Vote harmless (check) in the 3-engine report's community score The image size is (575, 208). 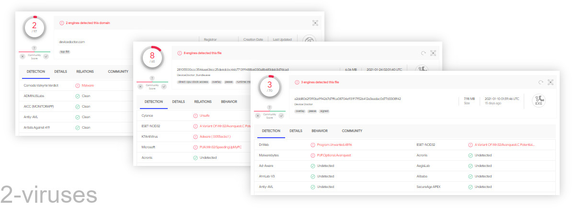pos(282,115)
